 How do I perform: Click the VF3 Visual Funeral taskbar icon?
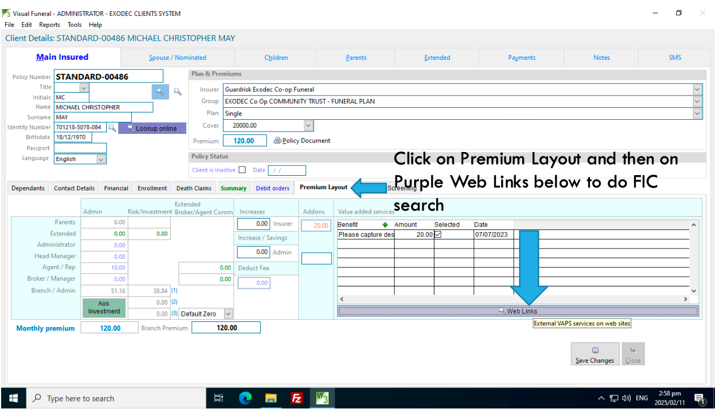(323, 398)
